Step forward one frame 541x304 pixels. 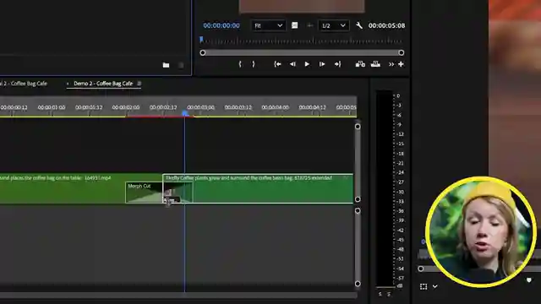coord(321,64)
